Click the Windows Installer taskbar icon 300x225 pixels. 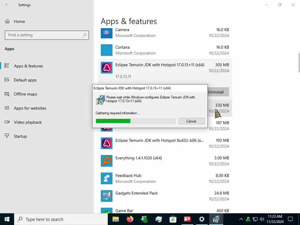click(216, 219)
